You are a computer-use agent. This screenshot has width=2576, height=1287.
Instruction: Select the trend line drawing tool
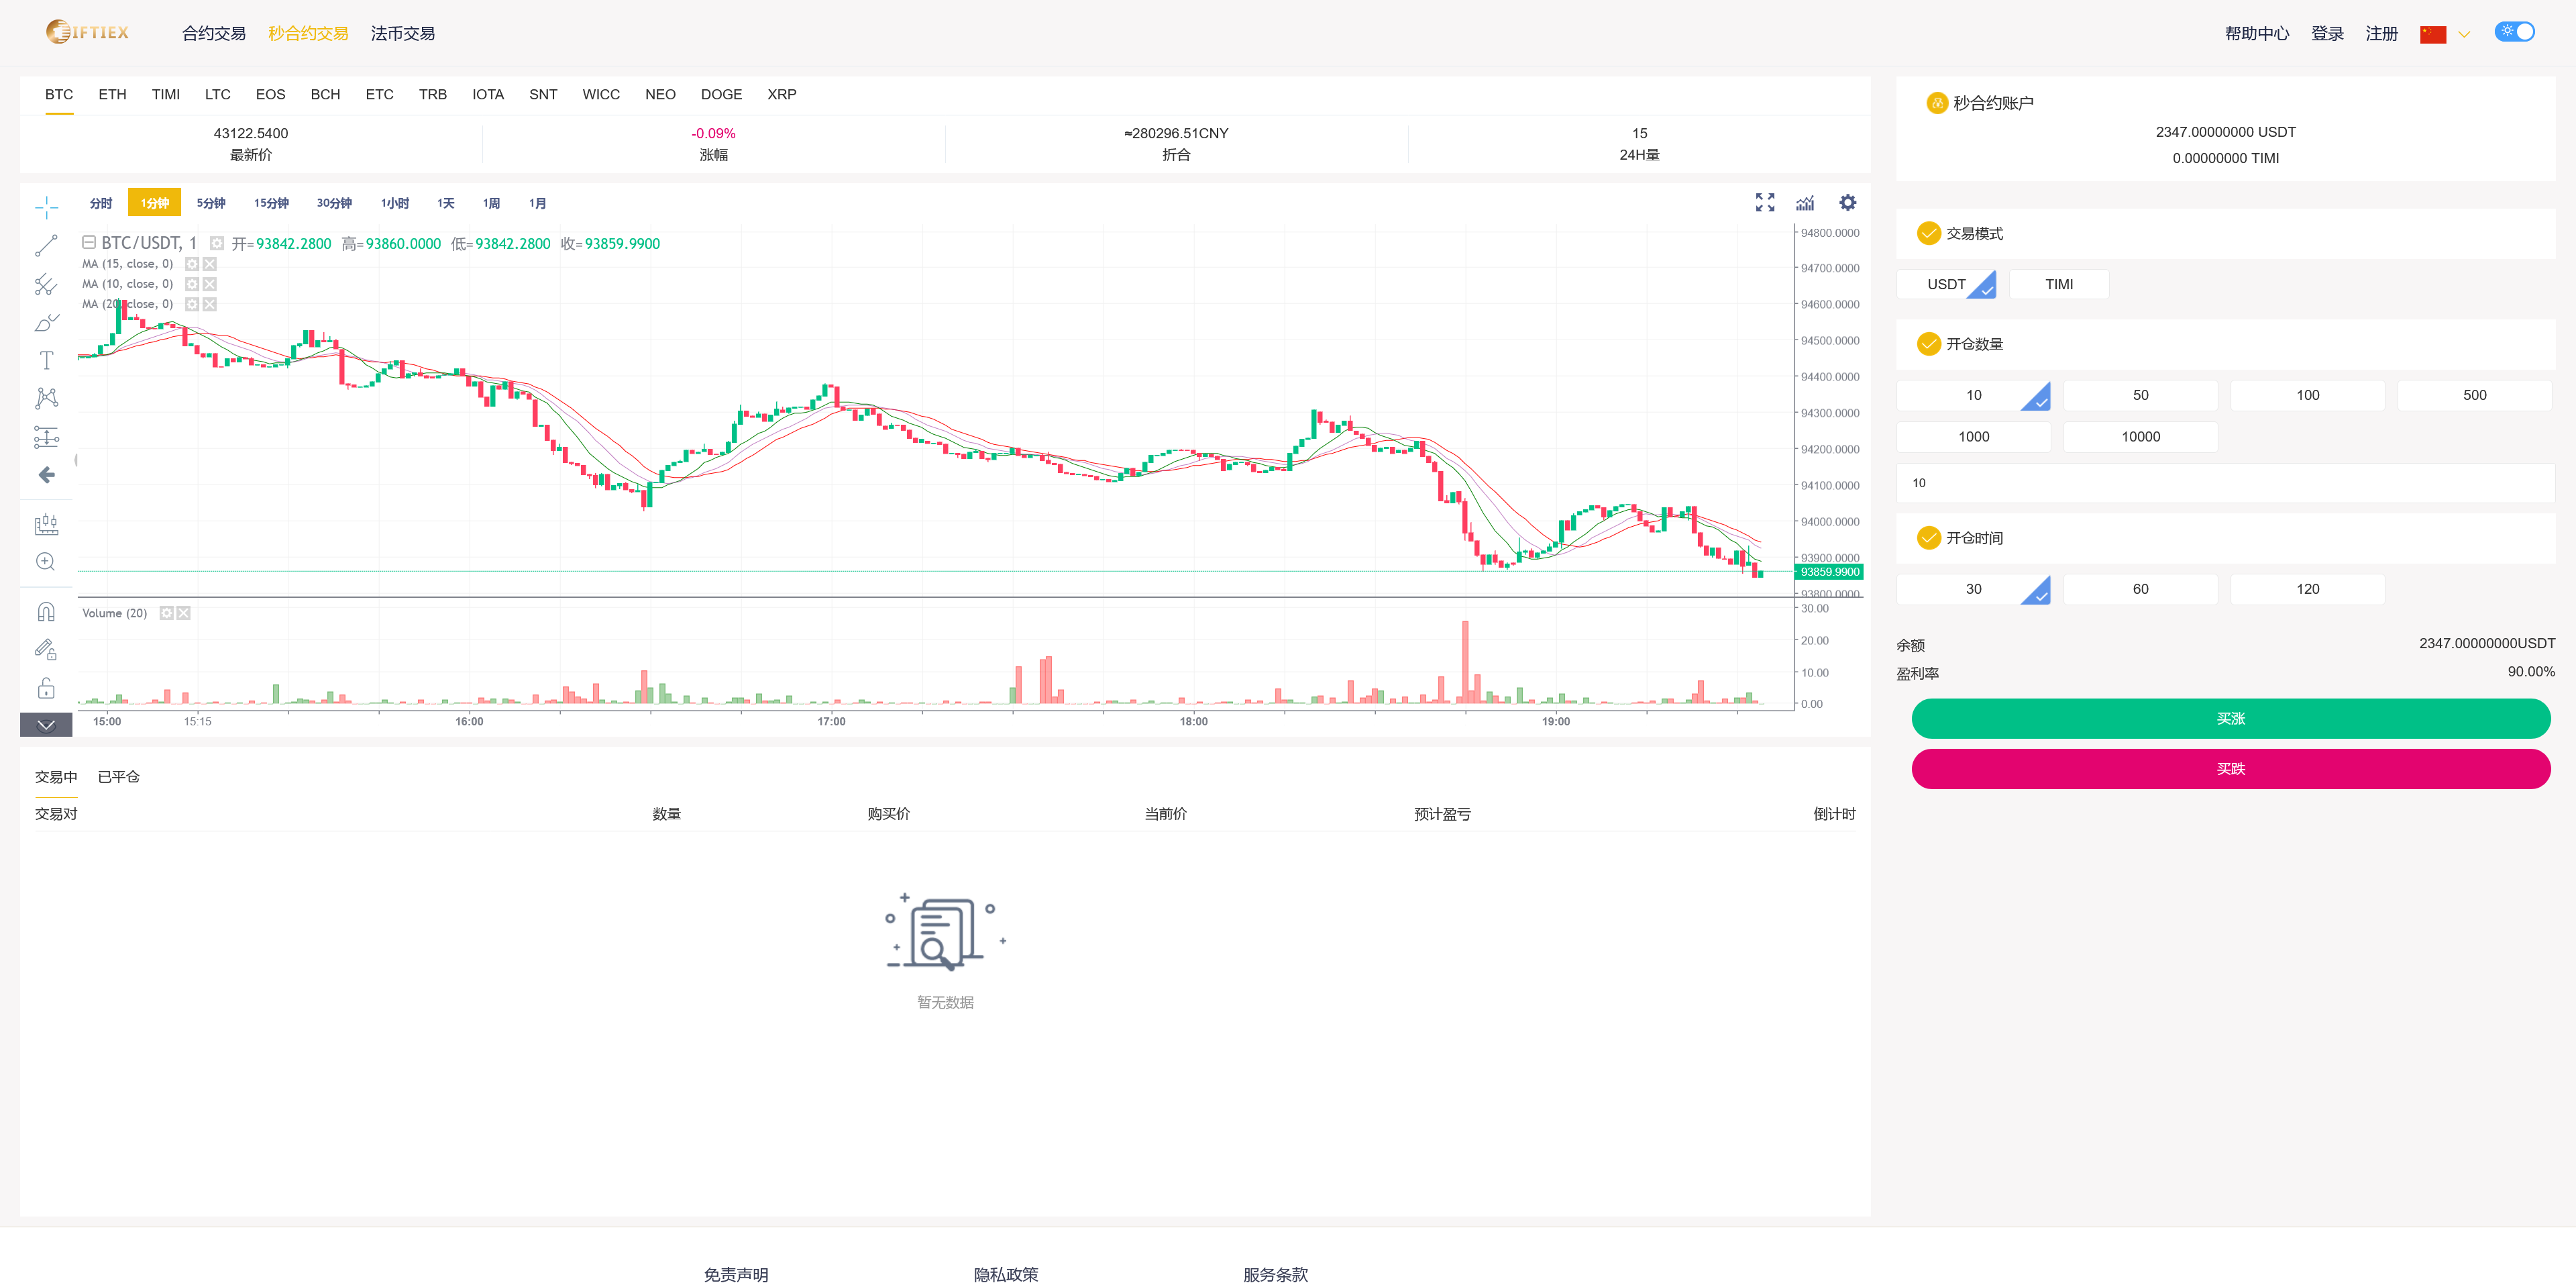[46, 246]
